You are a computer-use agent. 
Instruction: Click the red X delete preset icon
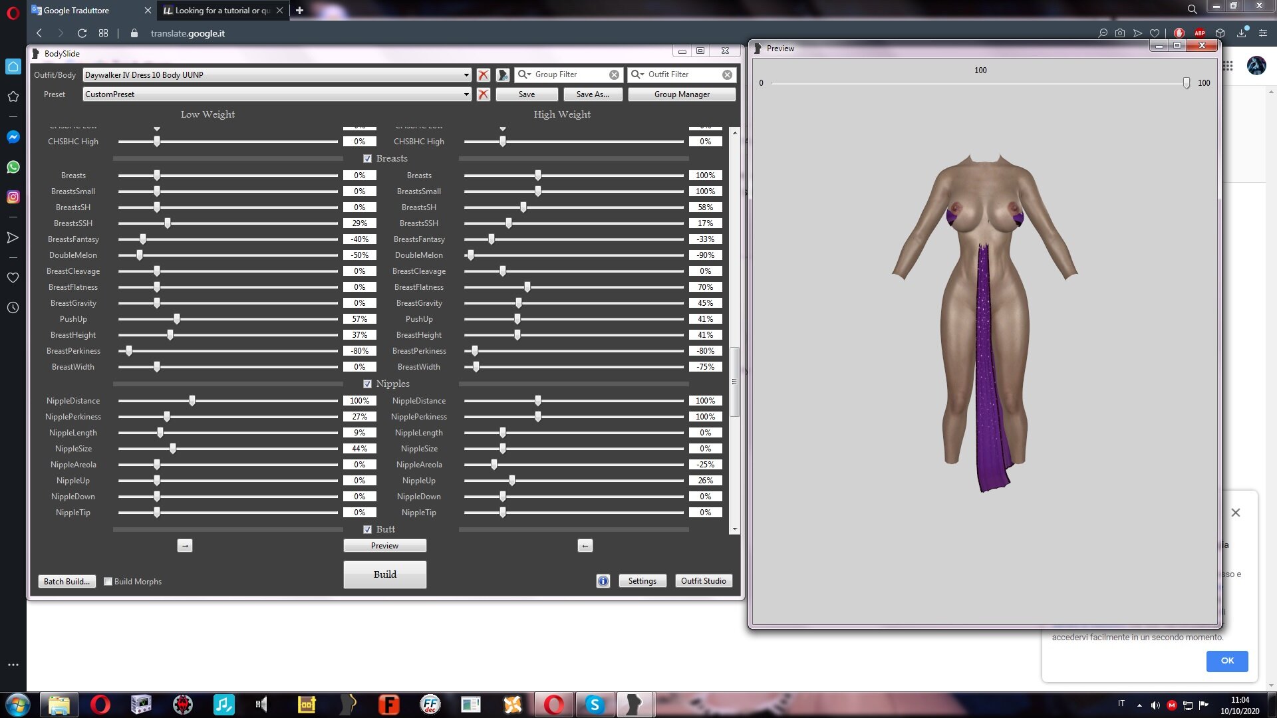[484, 94]
